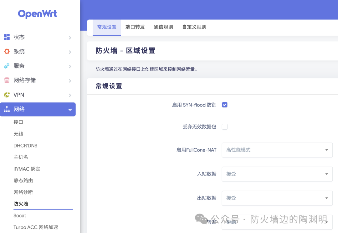Click the 网络 sitemap icon
The image size is (338, 233).
7,109
